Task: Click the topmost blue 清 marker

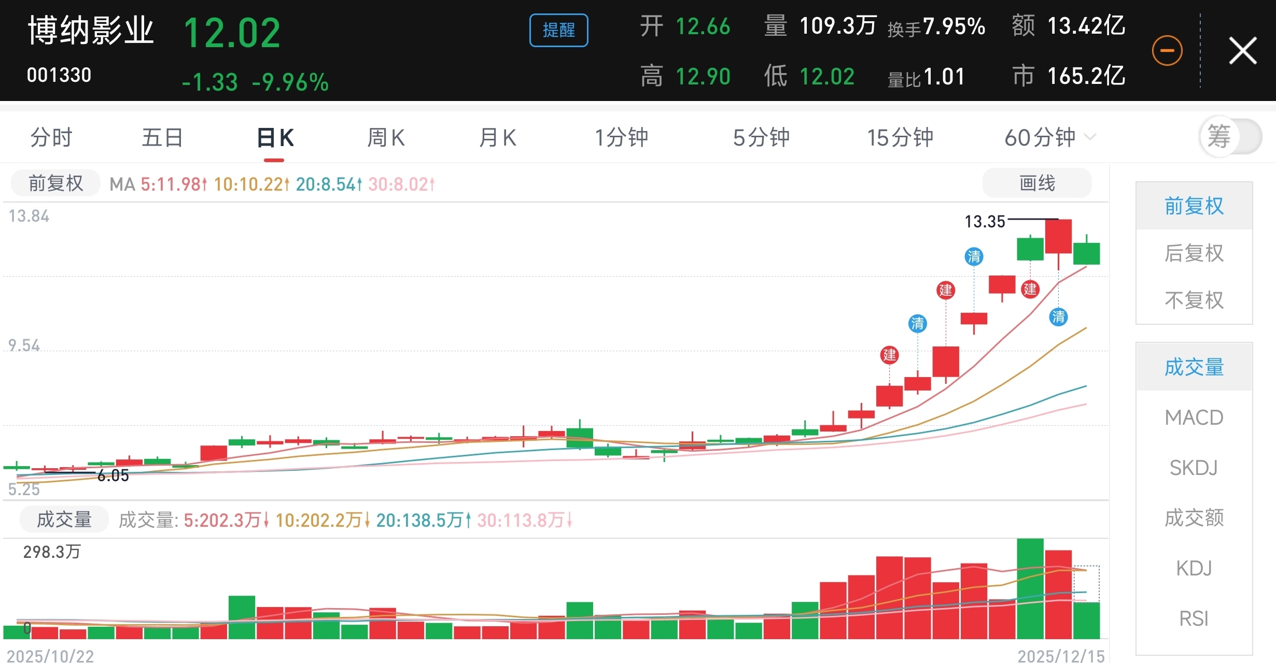Action: point(974,256)
